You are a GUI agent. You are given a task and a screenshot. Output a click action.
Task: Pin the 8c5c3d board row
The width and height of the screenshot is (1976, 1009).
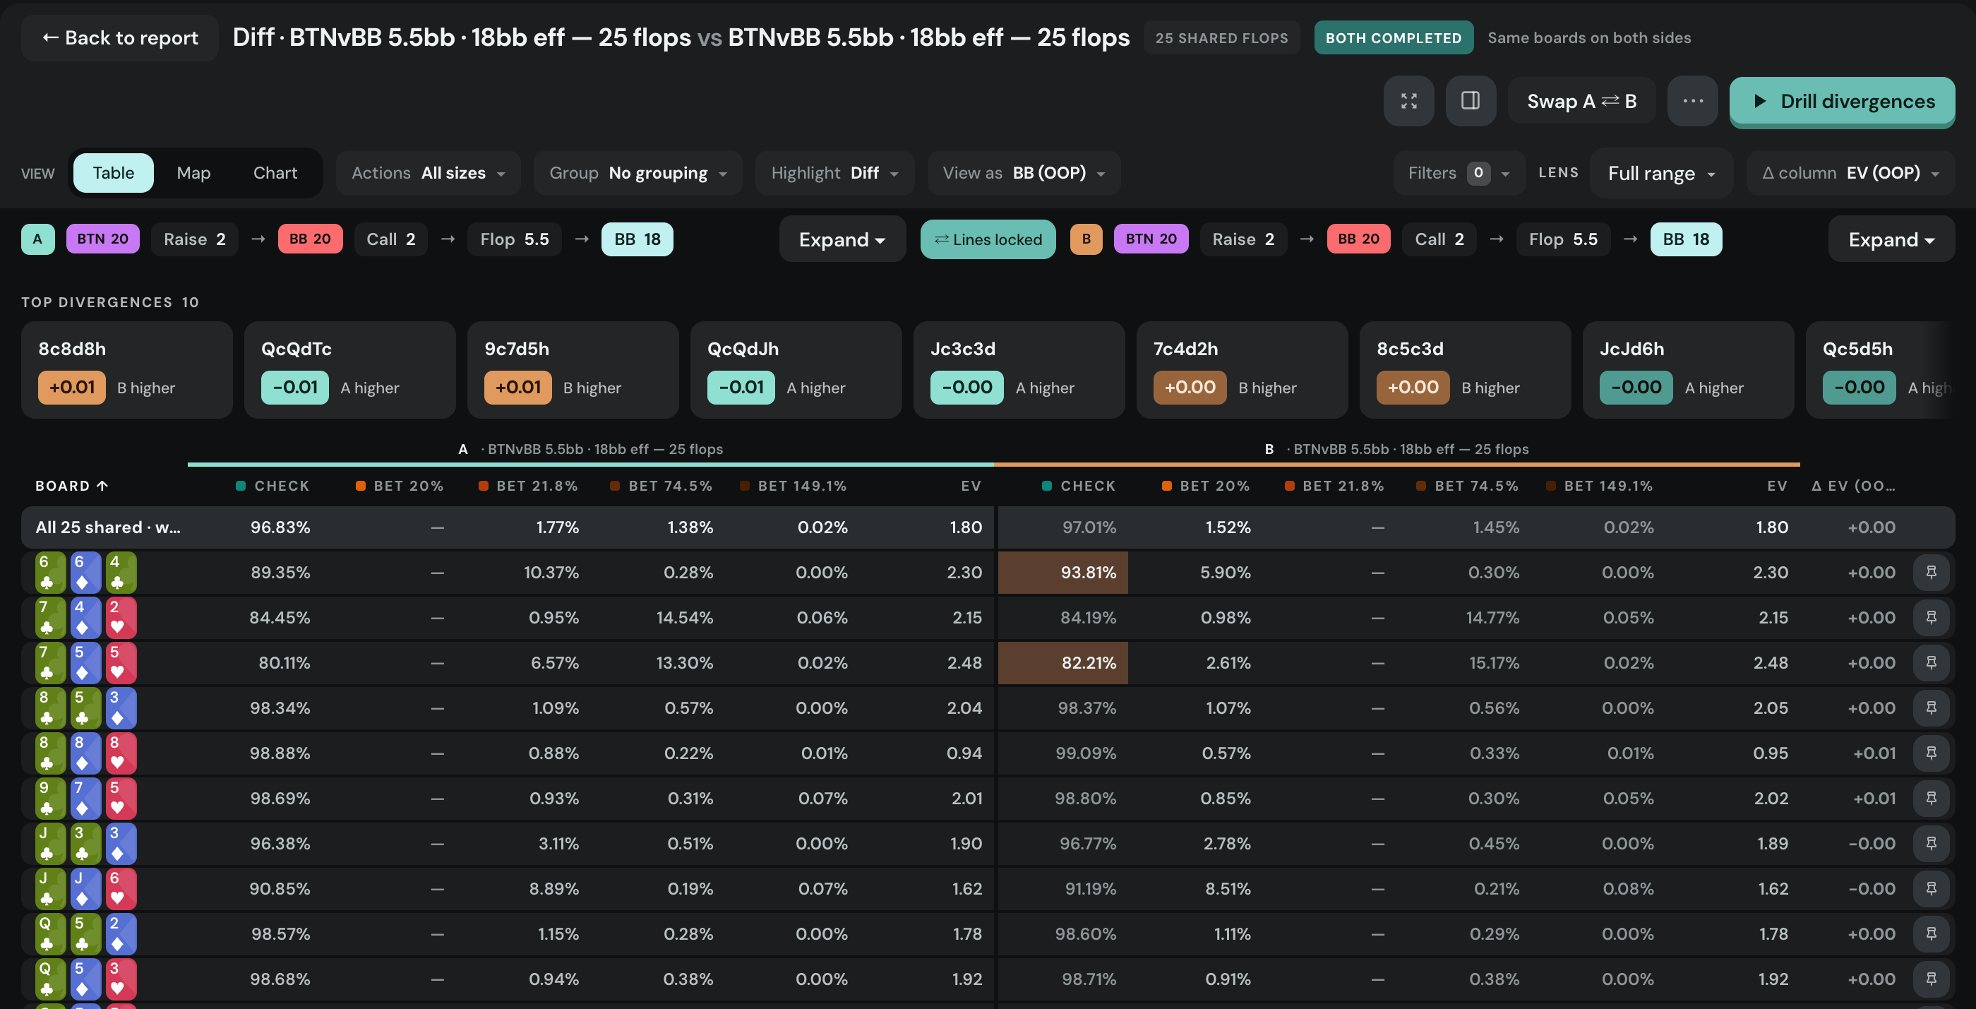(x=1931, y=708)
